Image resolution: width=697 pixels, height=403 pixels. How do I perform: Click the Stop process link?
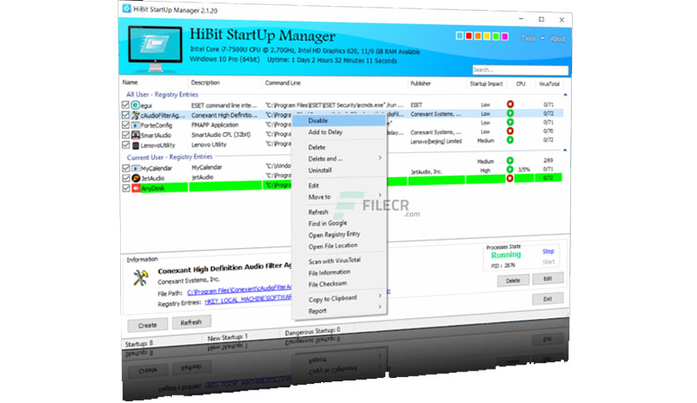[548, 251]
